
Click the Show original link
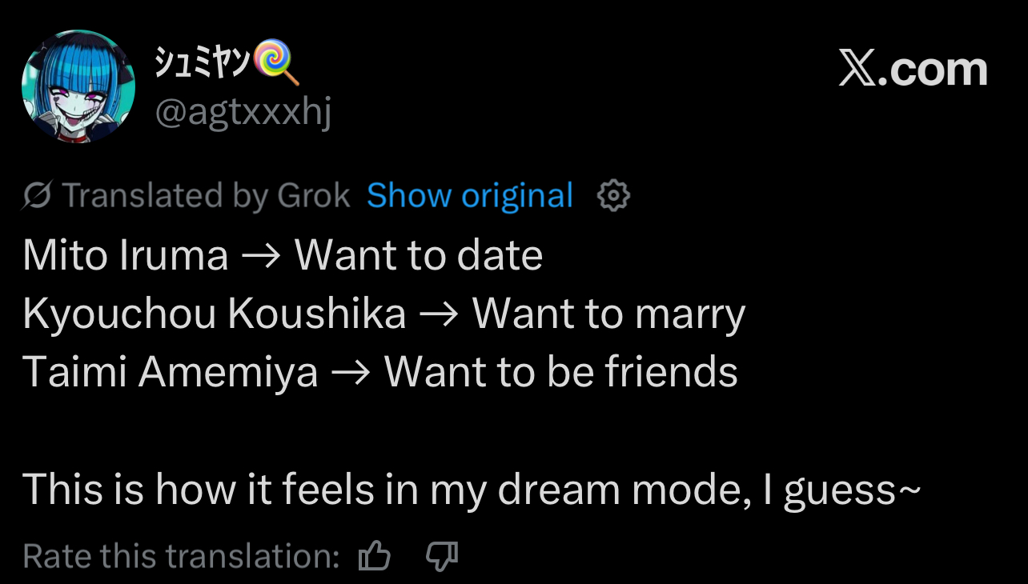(469, 195)
